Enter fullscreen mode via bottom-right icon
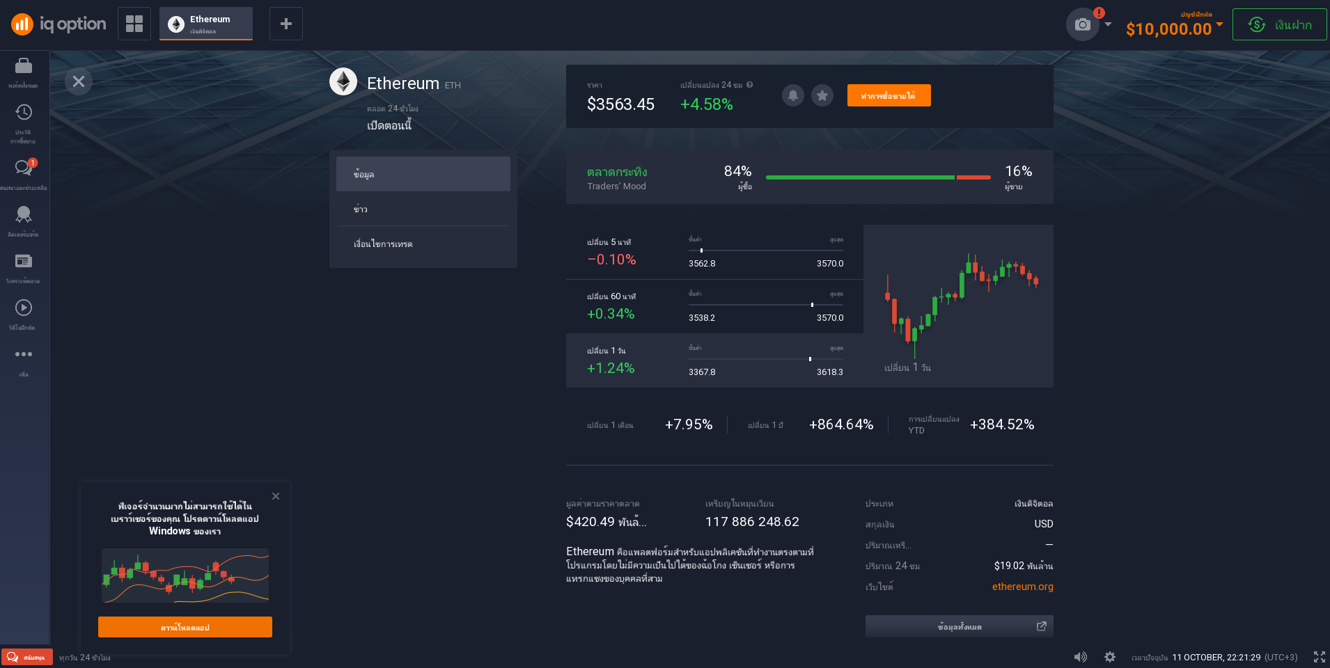Viewport: 1330px width, 668px height. 1319,656
